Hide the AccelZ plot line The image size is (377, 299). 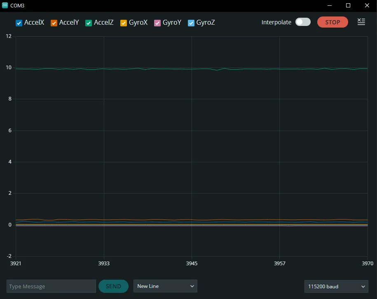[89, 23]
